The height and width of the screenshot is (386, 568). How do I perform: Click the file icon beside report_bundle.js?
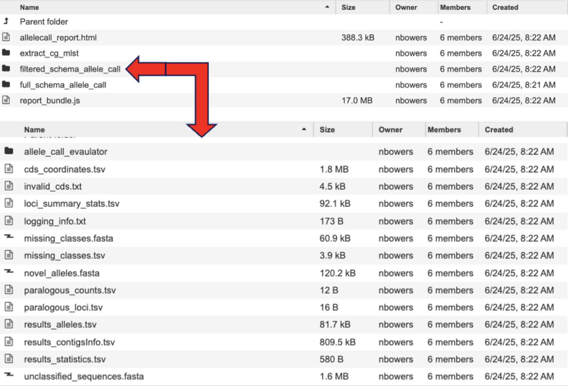pos(6,100)
